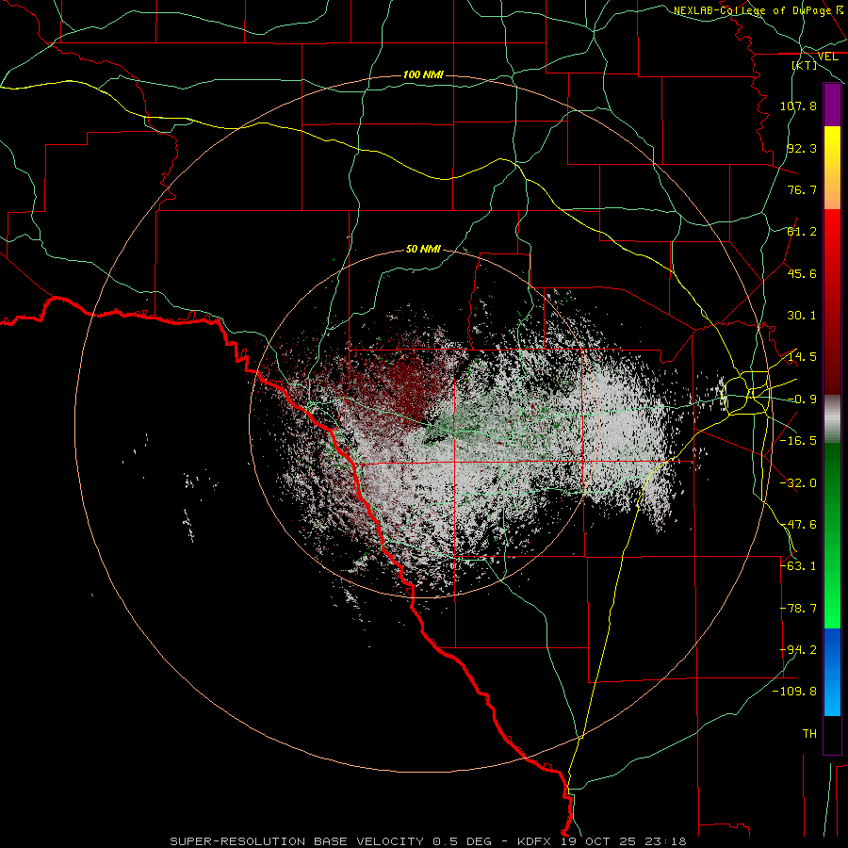Pick the purple segment of the velocity color bar
This screenshot has height=848, width=848.
coord(832,106)
